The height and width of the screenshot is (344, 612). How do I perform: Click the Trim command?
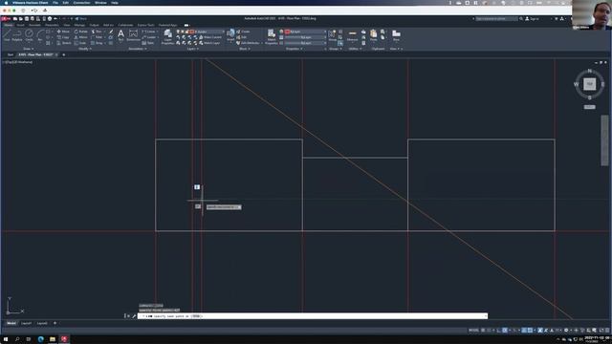[x=97, y=32]
